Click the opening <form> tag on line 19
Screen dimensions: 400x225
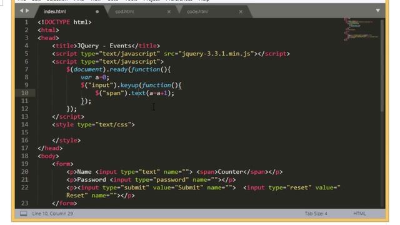pos(62,164)
